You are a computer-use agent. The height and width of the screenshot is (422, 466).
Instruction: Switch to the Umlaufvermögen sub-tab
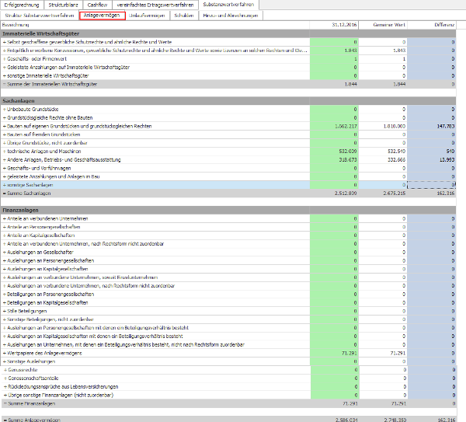(147, 16)
